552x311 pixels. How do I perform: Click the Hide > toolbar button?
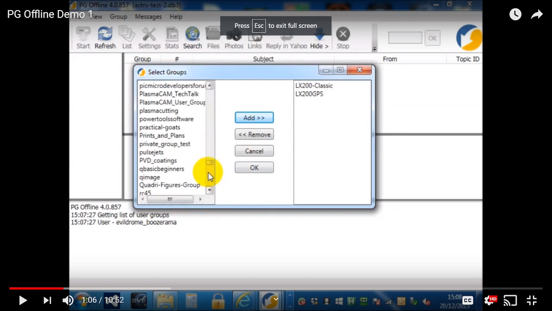click(x=319, y=38)
